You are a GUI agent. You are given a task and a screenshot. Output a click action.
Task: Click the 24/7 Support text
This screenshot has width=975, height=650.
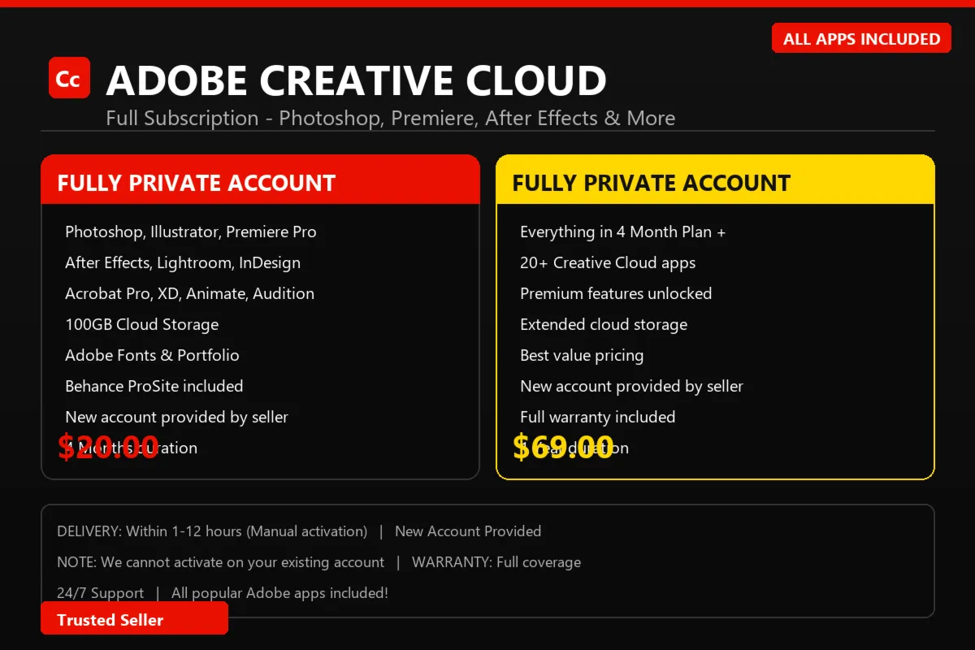(x=100, y=593)
